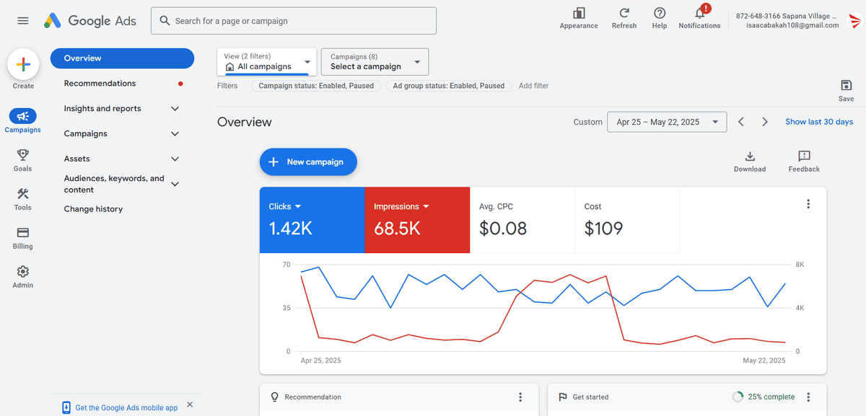Open the hamburger main menu

tap(23, 21)
